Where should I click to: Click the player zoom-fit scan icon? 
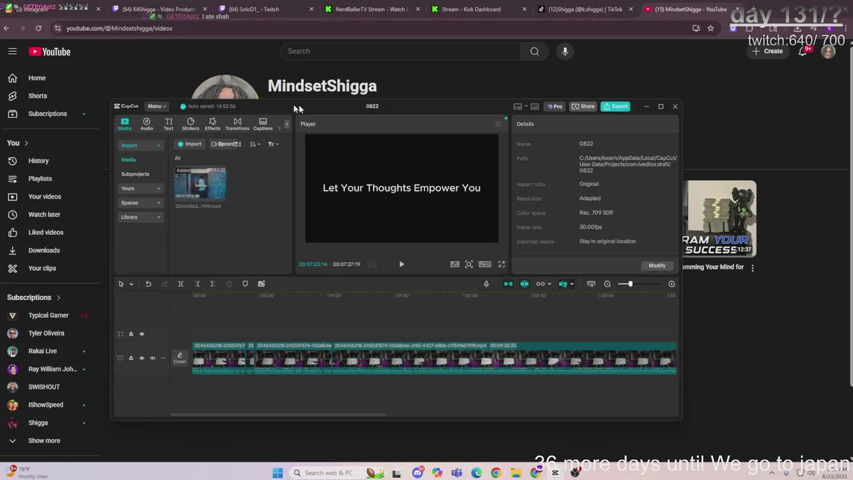(469, 264)
